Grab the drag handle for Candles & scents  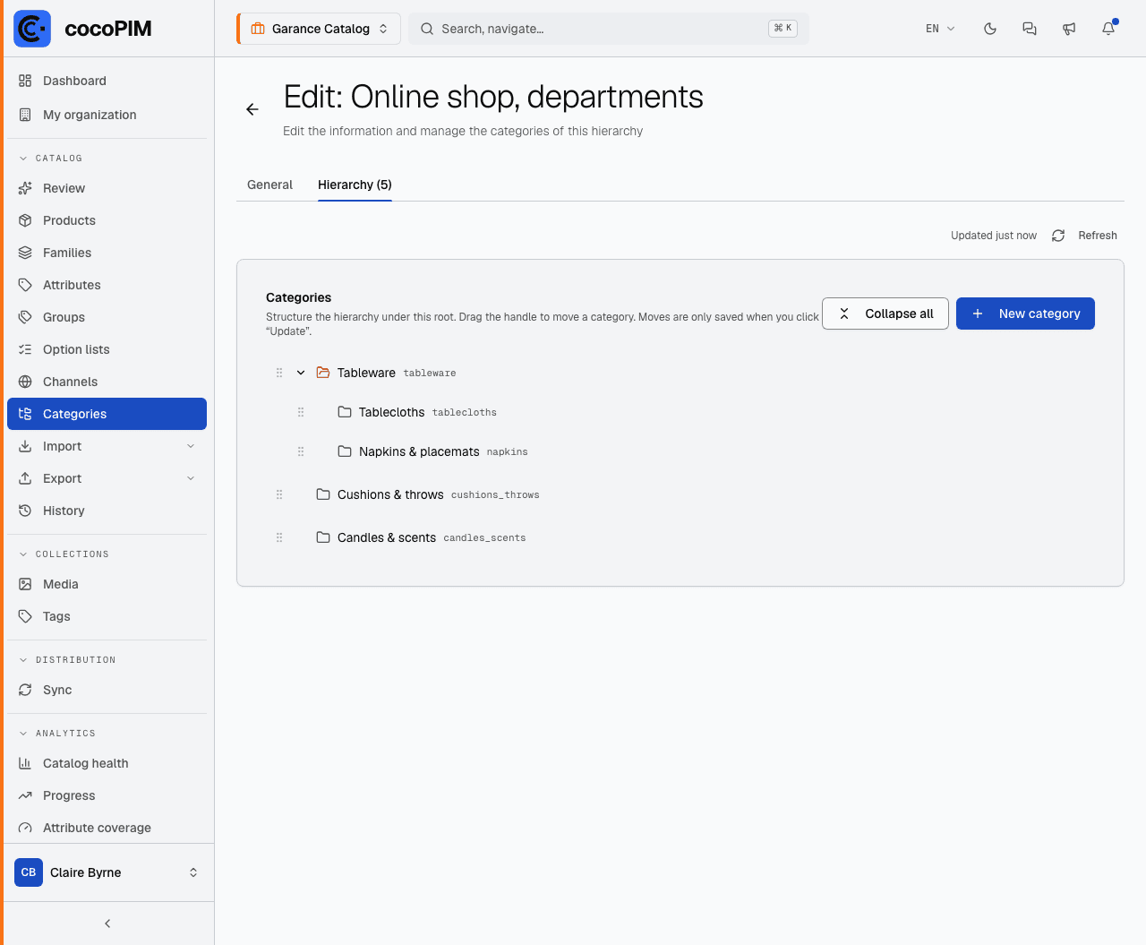(279, 537)
